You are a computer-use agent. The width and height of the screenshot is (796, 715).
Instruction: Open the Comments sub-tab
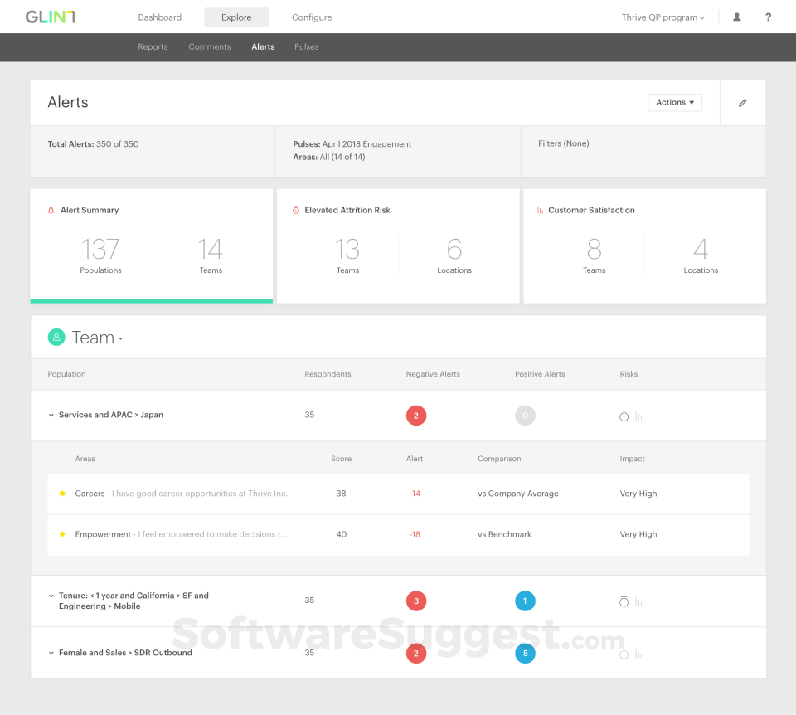209,47
